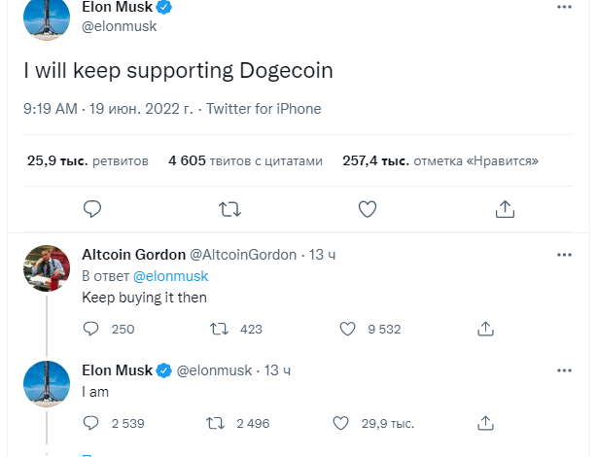Show who liked the tweet (257,4 тыс.)
Screen dimensions: 598x457
click(440, 161)
